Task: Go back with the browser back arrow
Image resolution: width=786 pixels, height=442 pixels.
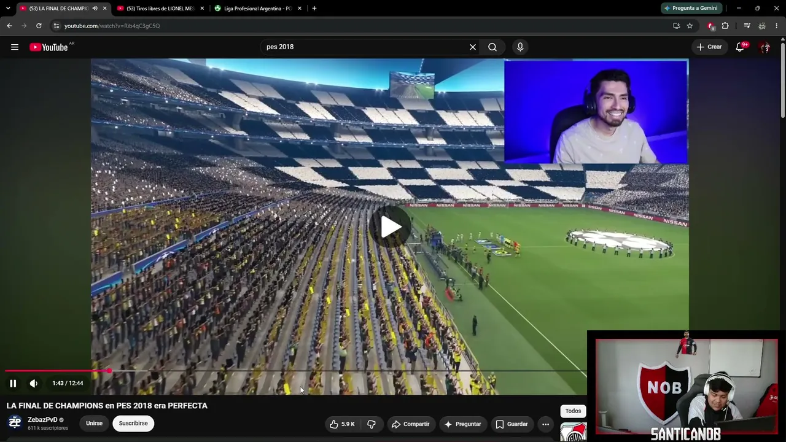Action: point(9,26)
